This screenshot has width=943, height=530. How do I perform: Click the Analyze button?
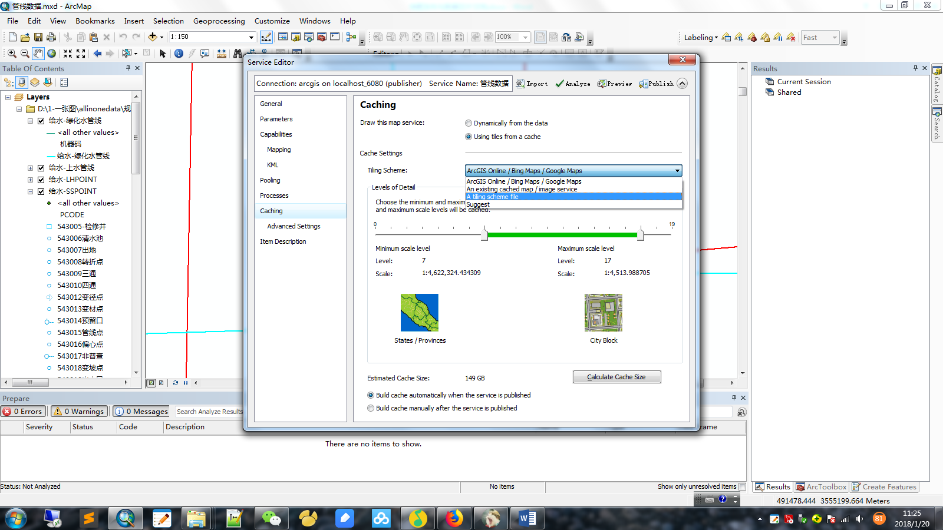tap(573, 84)
